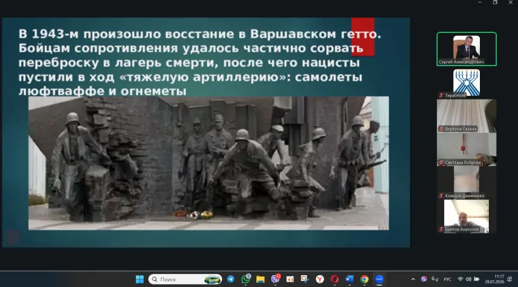Image resolution: width=518 pixels, height=287 pixels.
Task: Click the shared slide headline text
Action: coord(199,63)
